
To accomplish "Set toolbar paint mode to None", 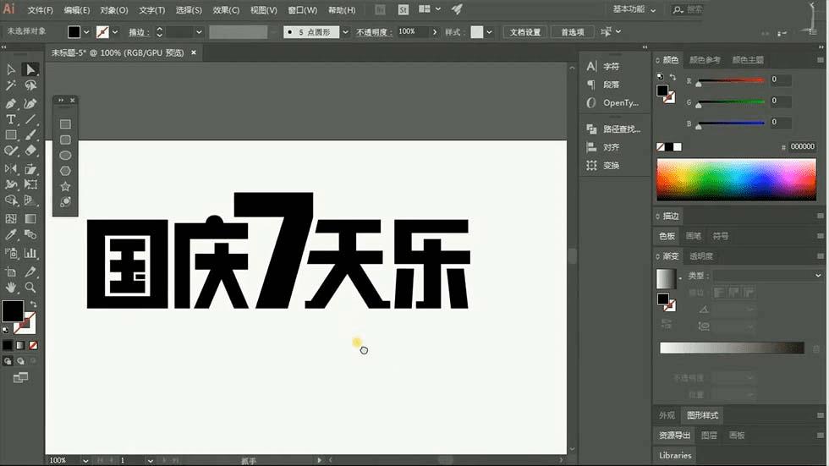I will (33, 345).
